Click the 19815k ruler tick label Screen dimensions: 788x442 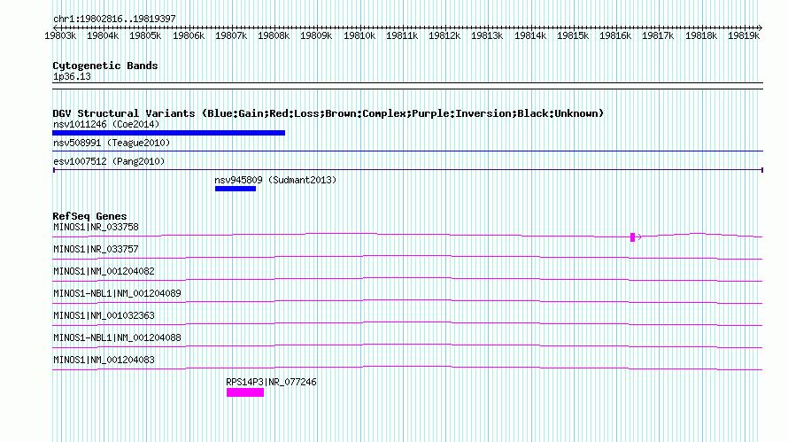tap(573, 35)
